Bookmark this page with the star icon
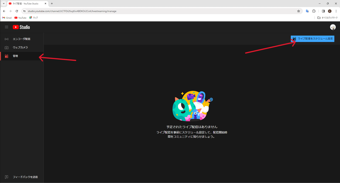The height and width of the screenshot is (183, 340). coord(298,11)
